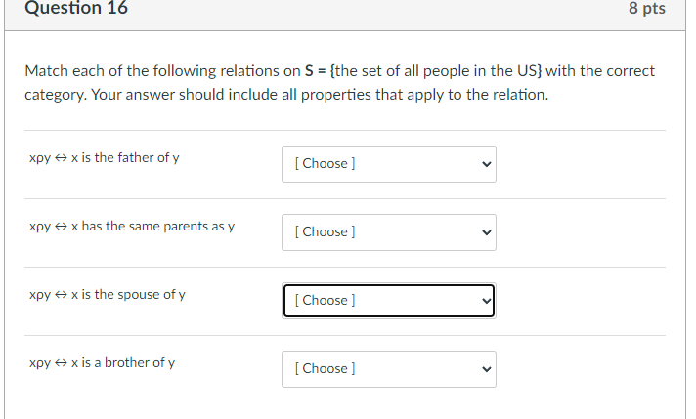Click the chevron arrow on the spouse relation dropdown
Viewport: 696px width, 419px height.
pyautogui.click(x=484, y=300)
